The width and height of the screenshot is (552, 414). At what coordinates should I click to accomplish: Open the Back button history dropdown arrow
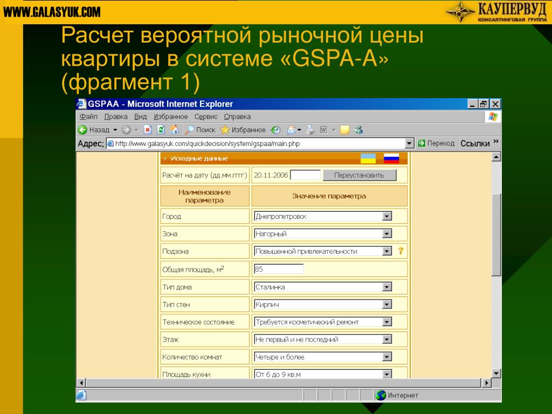(115, 130)
